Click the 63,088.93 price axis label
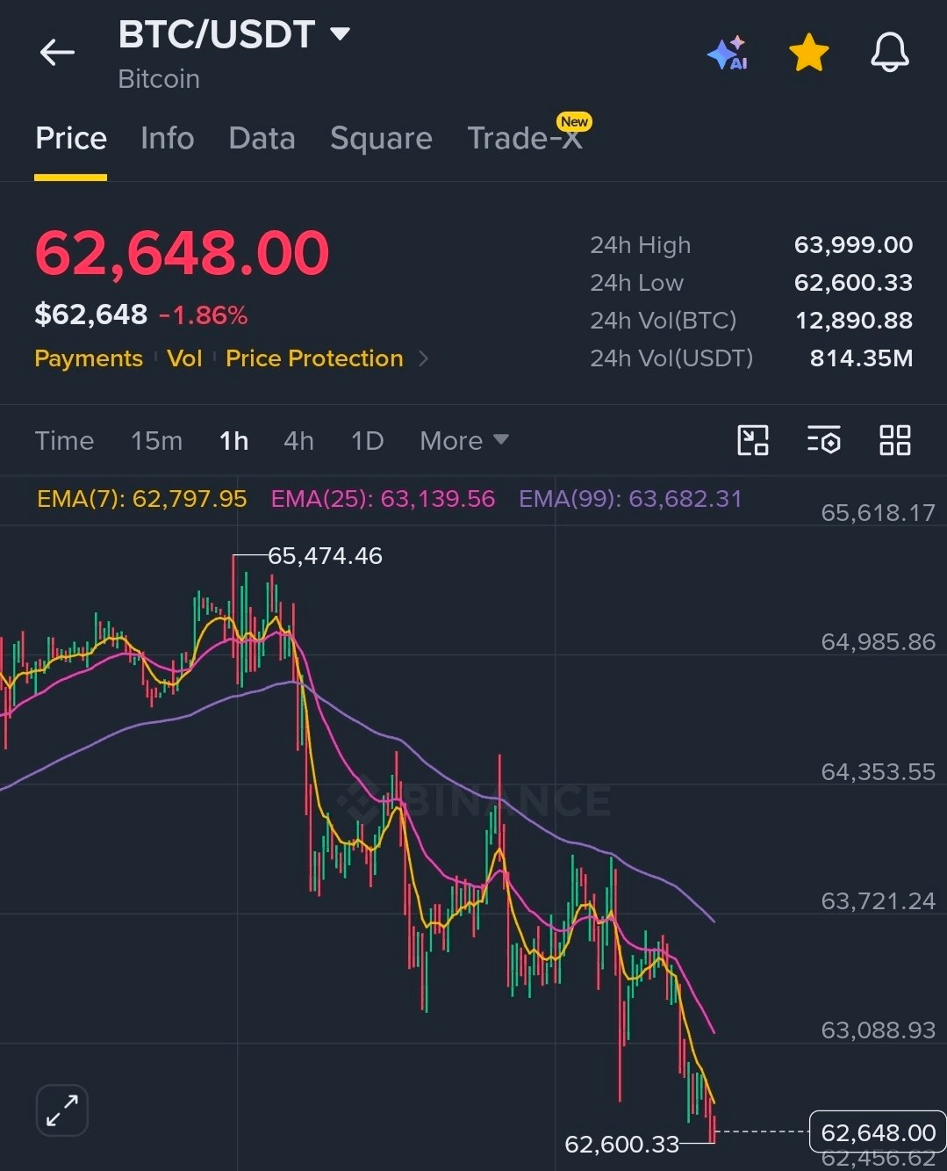The width and height of the screenshot is (947, 1171). point(878,1030)
